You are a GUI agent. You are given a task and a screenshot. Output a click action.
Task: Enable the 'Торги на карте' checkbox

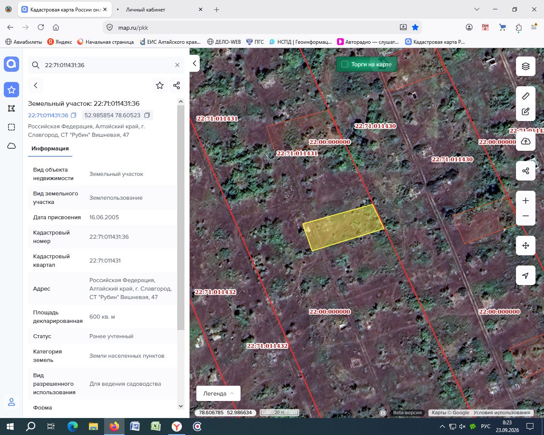(x=345, y=64)
